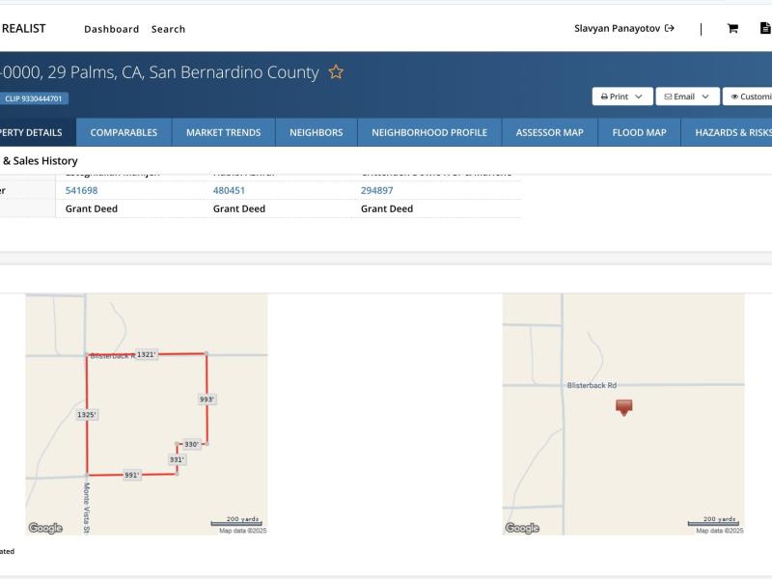772x579 pixels.
Task: Open the Customize view button
Action: pos(750,96)
